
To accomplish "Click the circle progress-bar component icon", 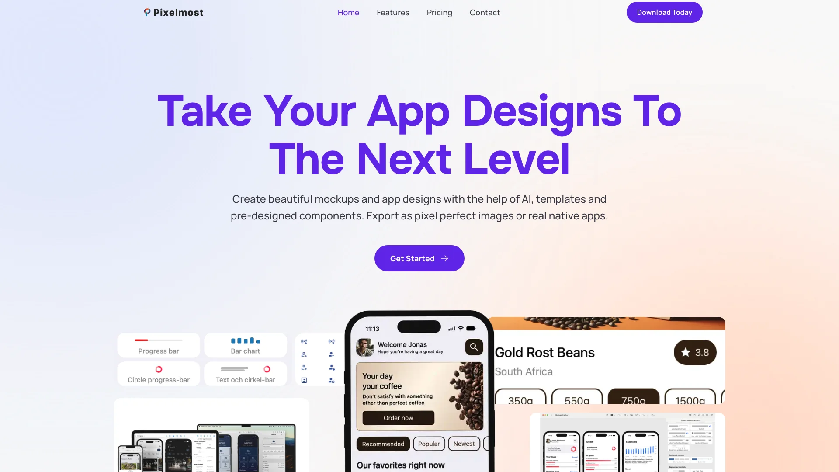I will coord(159,369).
